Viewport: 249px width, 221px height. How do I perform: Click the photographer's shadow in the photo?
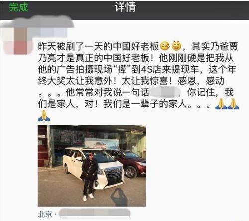pyautogui.click(x=119, y=197)
